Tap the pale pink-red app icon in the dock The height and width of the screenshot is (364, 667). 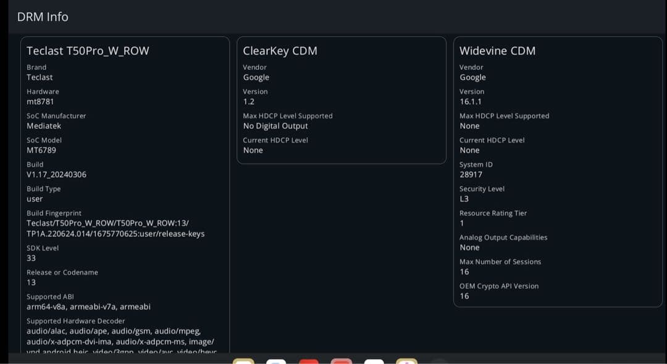341,361
